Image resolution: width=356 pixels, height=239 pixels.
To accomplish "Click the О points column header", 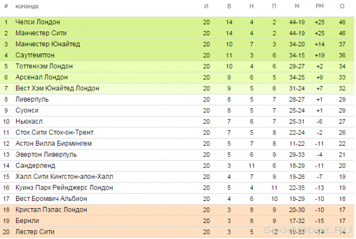I will coord(342,7).
